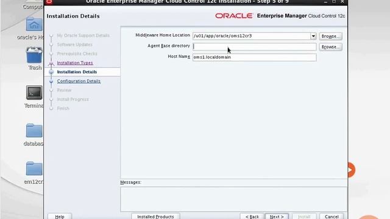Select Installation Details step in sidebar
This screenshot has height=219, width=390.
pyautogui.click(x=77, y=72)
